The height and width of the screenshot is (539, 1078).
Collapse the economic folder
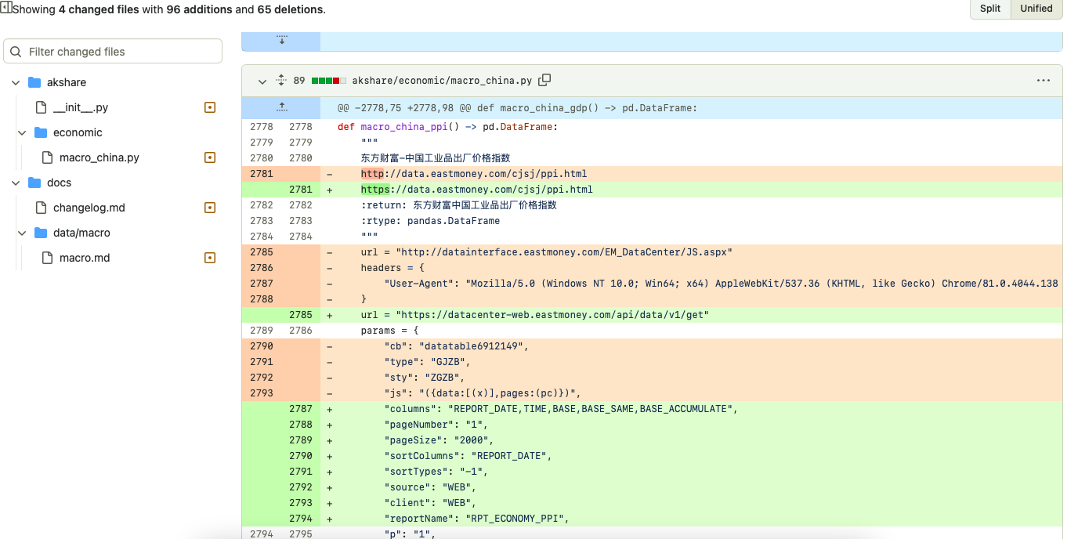pyautogui.click(x=22, y=132)
